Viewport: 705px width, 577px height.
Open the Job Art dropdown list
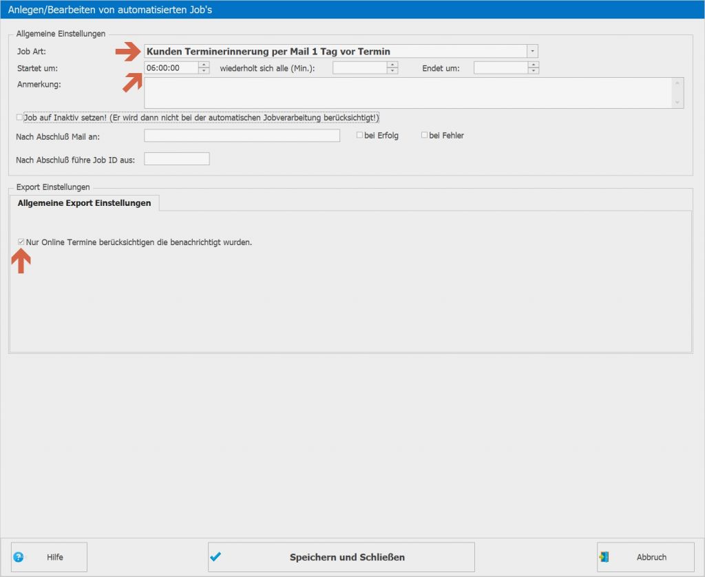[x=532, y=51]
